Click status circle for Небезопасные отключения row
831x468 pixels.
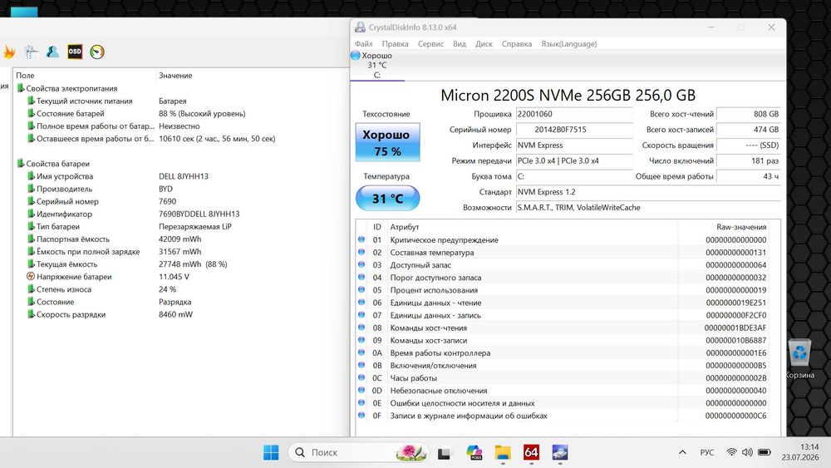[361, 390]
